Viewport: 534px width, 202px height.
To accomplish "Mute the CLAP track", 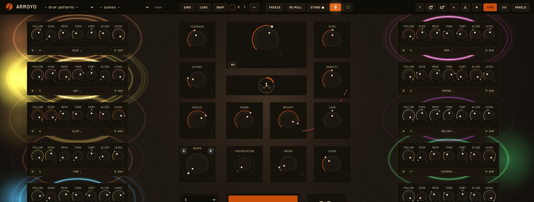I will pos(32,131).
